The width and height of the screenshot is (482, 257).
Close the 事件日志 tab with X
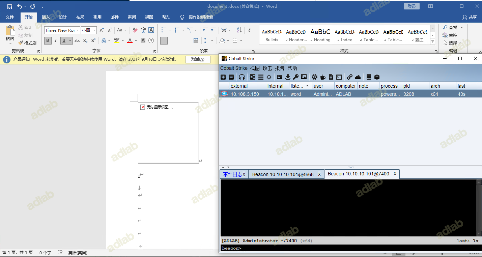tap(244, 174)
